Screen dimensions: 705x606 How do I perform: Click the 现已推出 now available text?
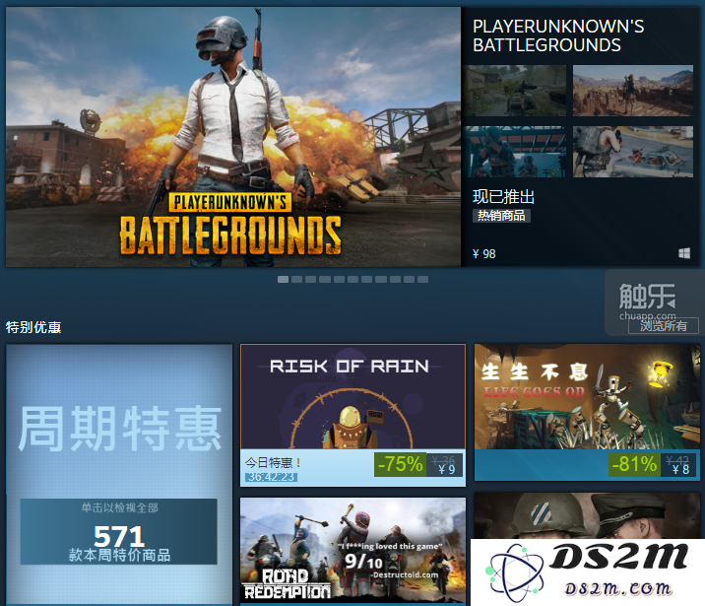pos(503,197)
